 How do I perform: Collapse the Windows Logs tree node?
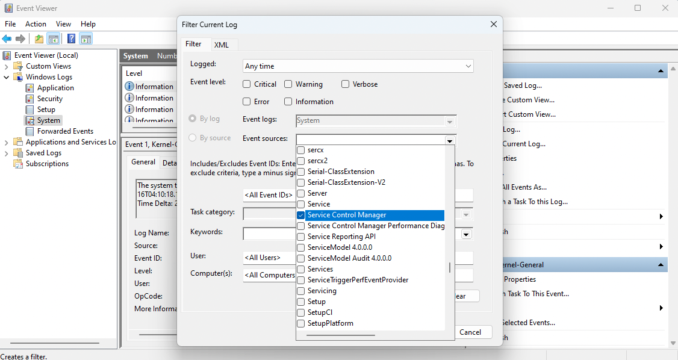click(7, 77)
